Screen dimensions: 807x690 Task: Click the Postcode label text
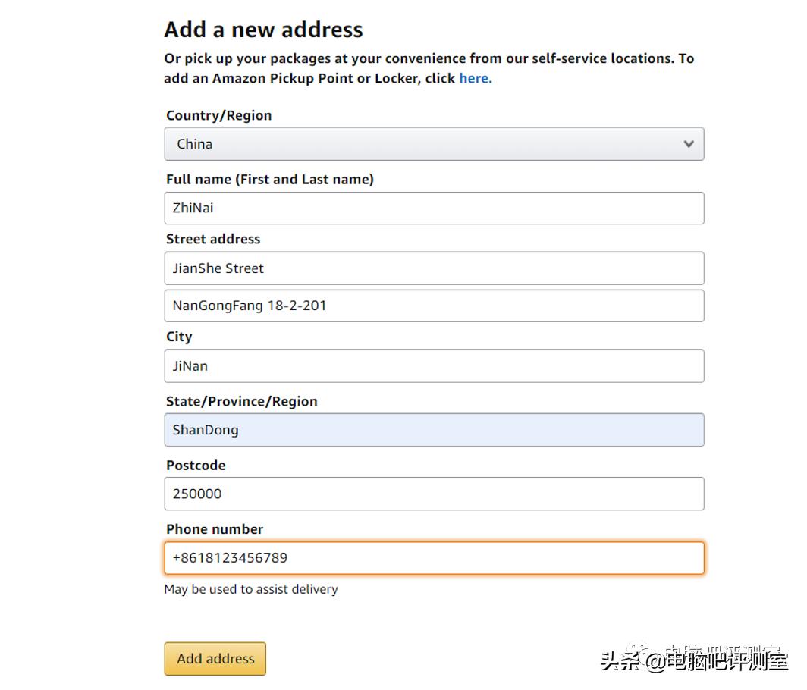pos(196,465)
